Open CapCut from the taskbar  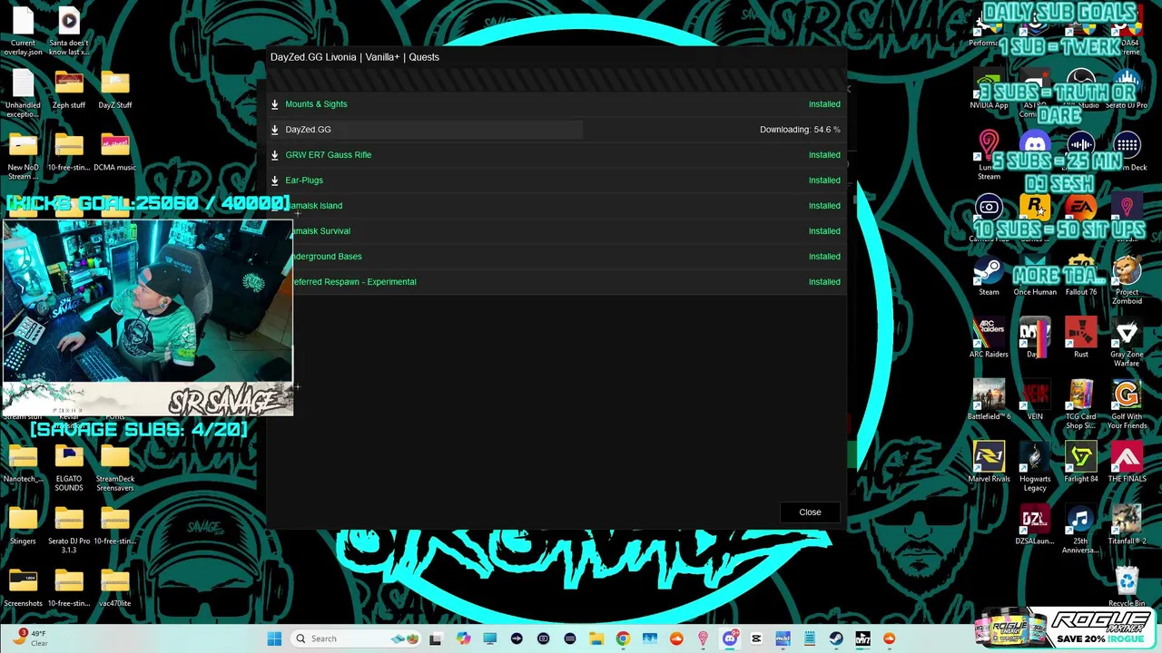756,638
